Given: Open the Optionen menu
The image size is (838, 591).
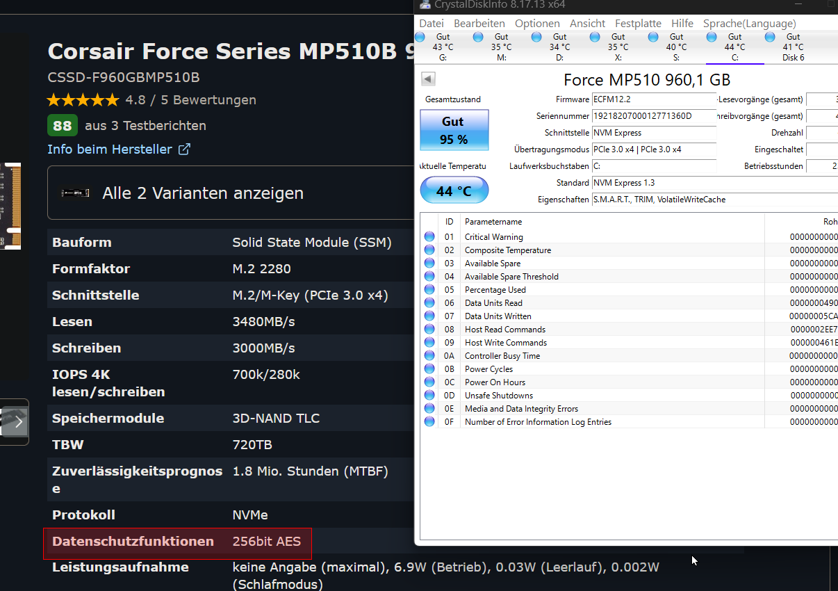Looking at the screenshot, I should point(537,24).
